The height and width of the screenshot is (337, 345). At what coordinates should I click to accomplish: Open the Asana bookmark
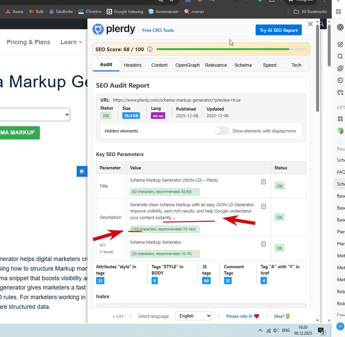pos(15,12)
